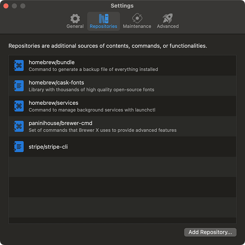
Task: Click the Add Repository... button
Action: pos(210,232)
